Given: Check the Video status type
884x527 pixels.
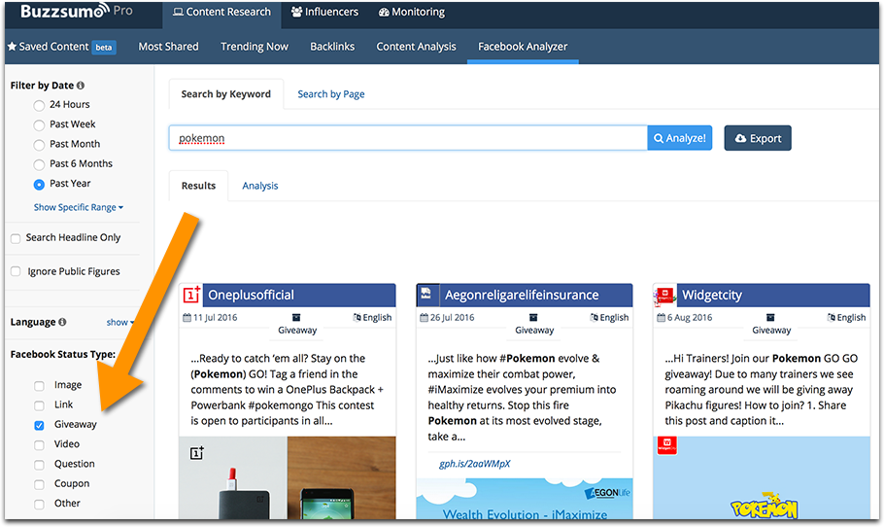Looking at the screenshot, I should [x=39, y=445].
